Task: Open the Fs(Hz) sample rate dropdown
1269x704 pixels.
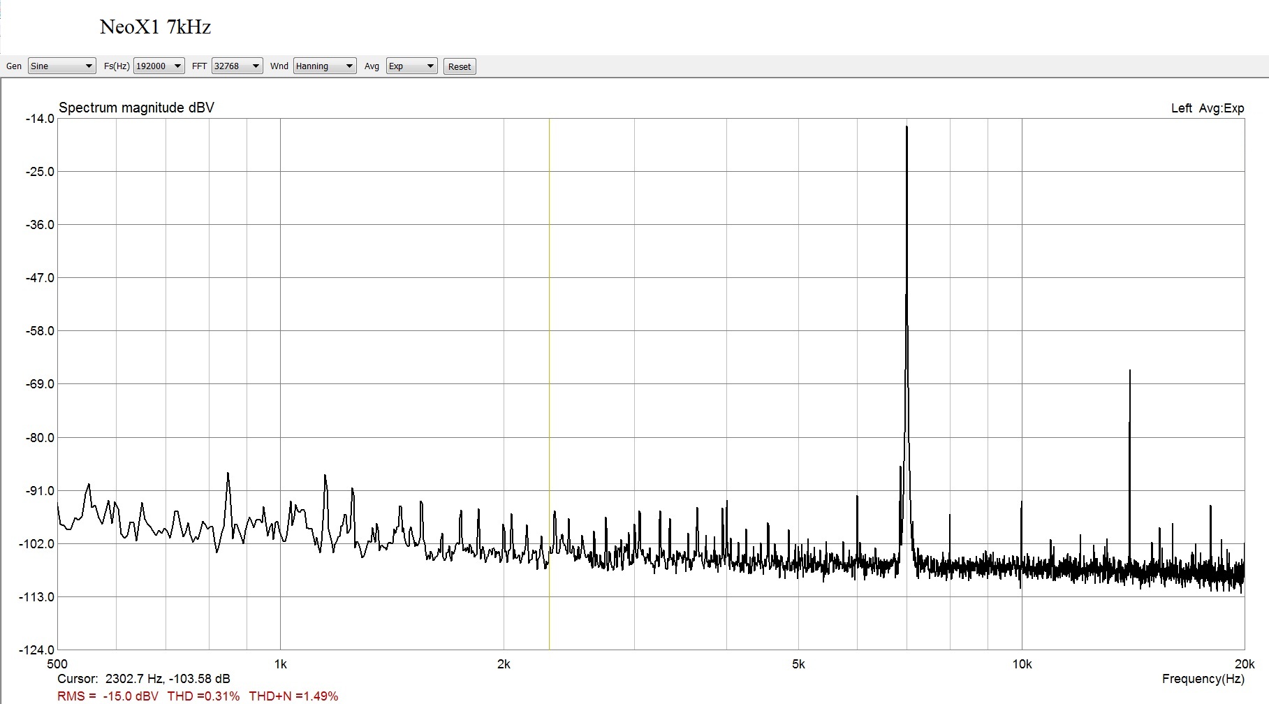Action: point(159,66)
